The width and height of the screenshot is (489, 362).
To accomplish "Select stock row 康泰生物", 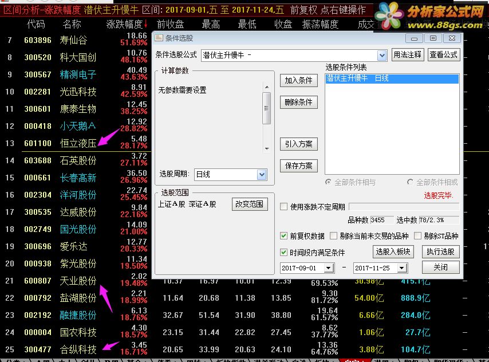I will click(78, 109).
